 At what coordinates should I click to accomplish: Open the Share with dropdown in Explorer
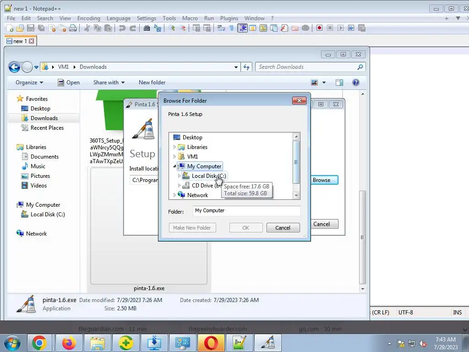(x=109, y=82)
